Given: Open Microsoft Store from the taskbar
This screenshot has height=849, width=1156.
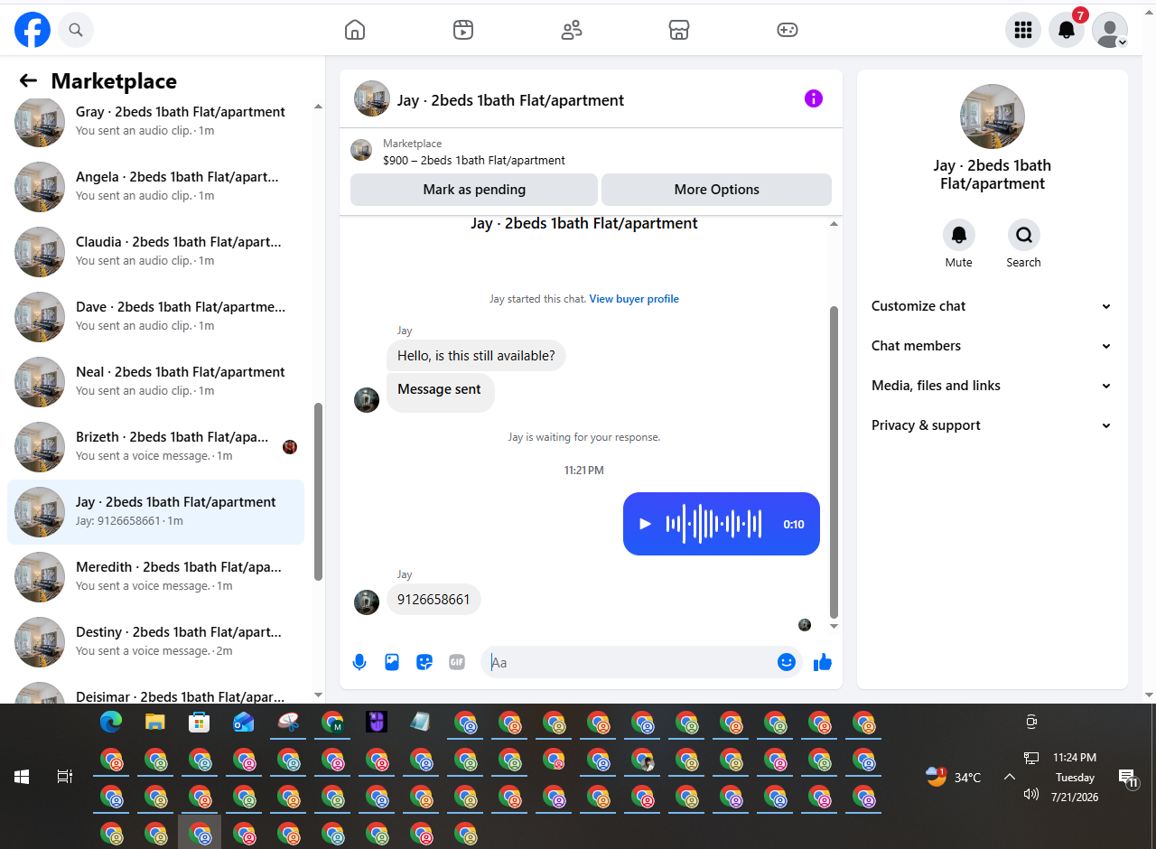Looking at the screenshot, I should click(x=200, y=722).
